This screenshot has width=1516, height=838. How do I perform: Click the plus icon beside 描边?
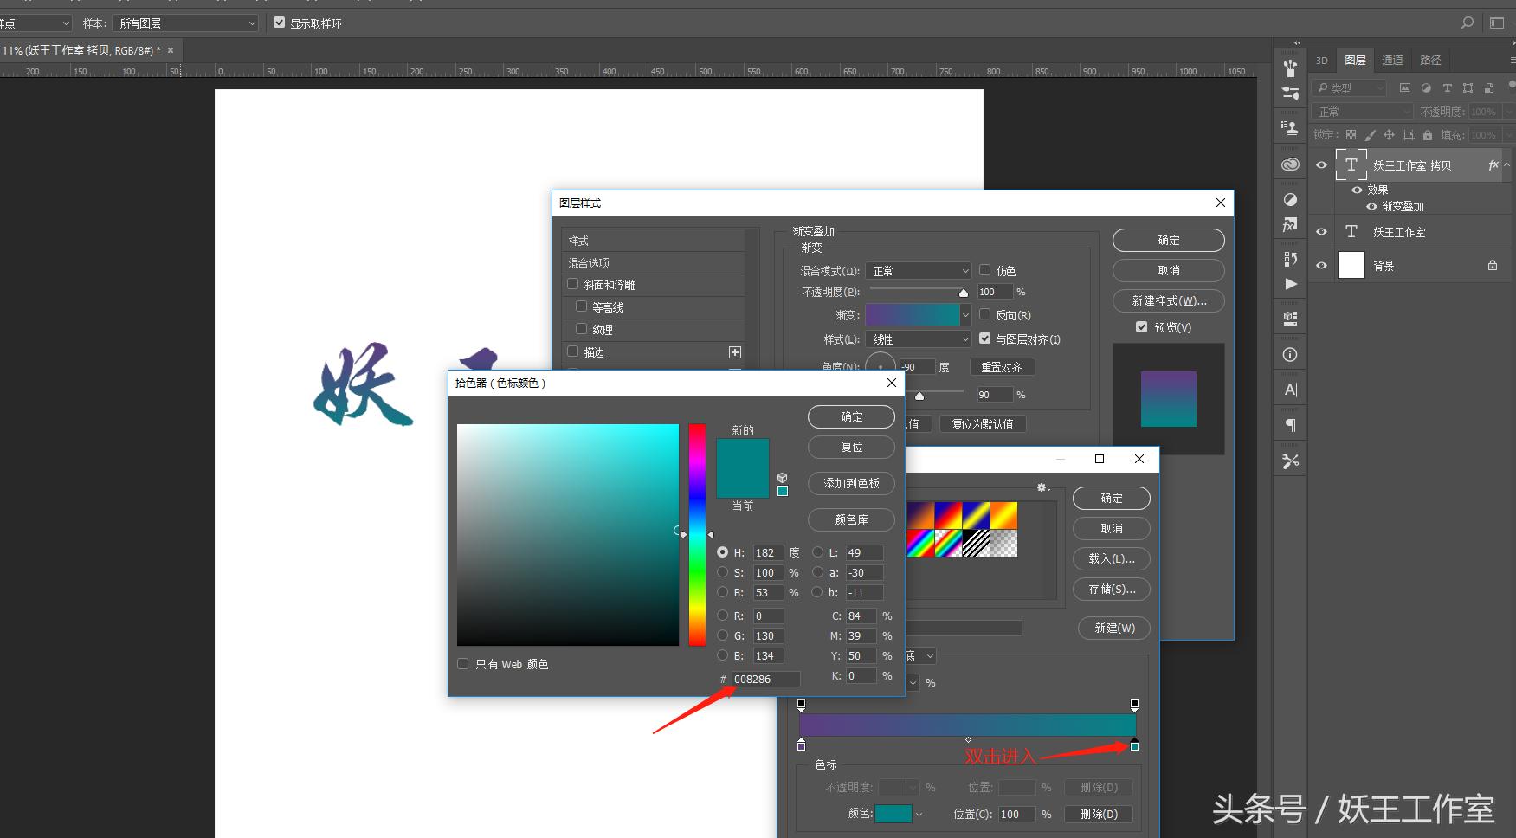(734, 352)
